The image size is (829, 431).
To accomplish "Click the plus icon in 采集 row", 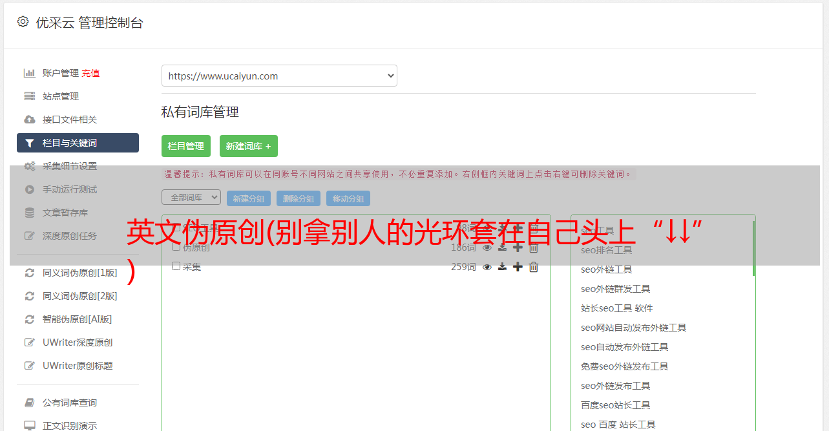I will (x=518, y=267).
